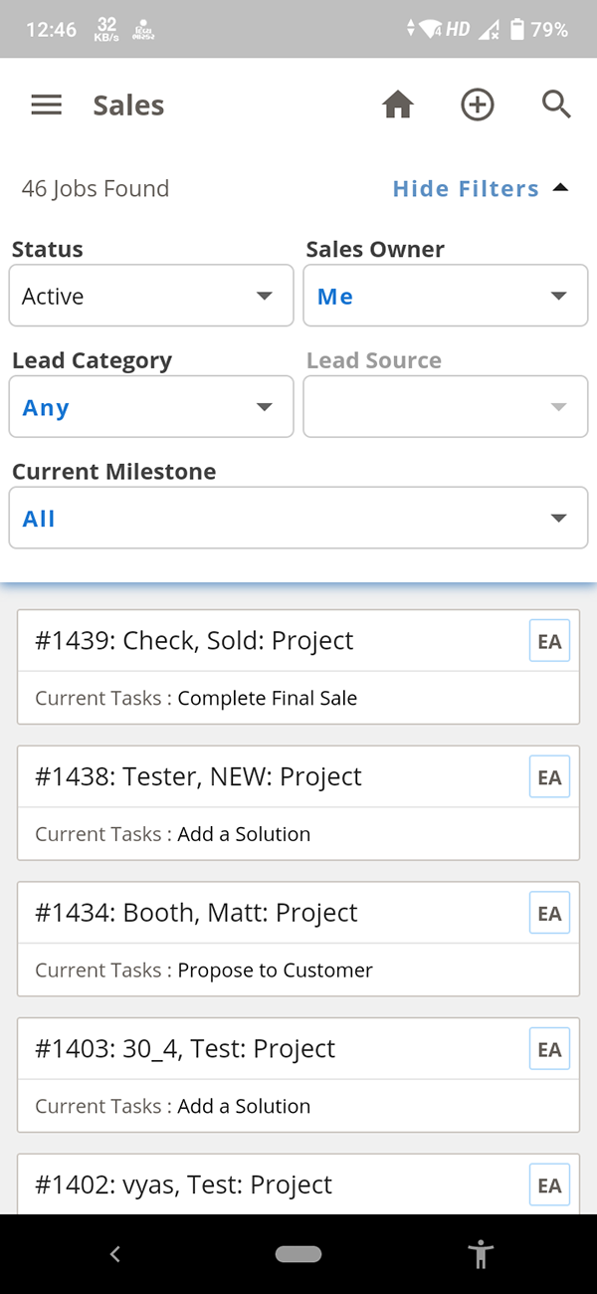
Task: Open the Current Milestone dropdown
Action: click(x=298, y=518)
